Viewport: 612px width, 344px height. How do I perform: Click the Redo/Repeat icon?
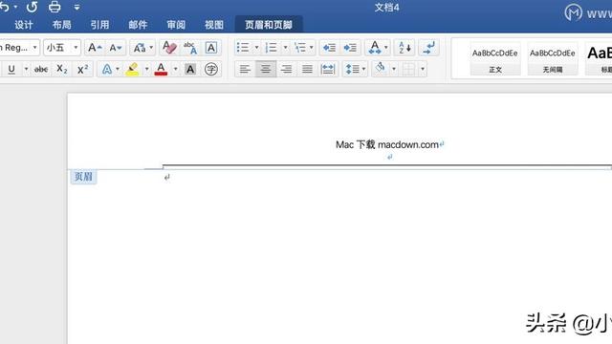pos(32,7)
